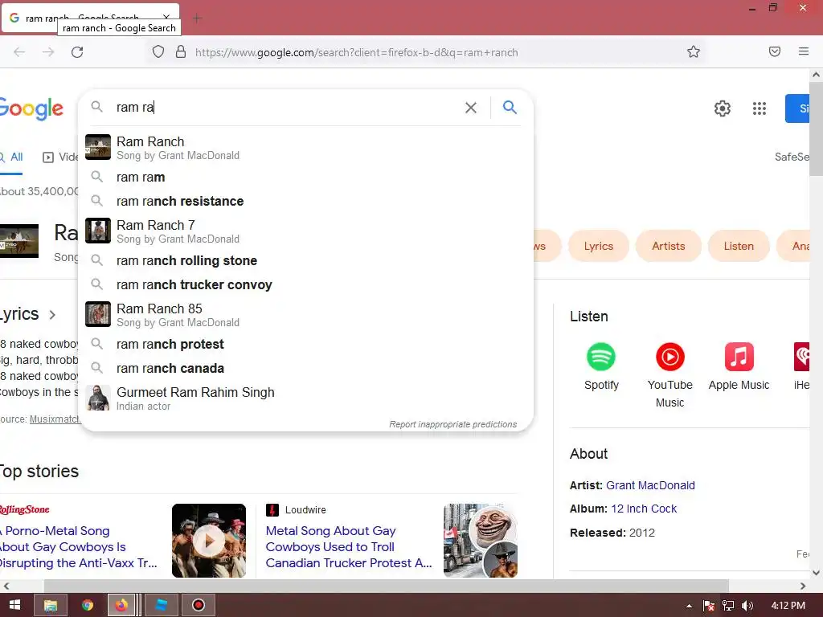Viewport: 823px width, 617px height.
Task: Click the vertical scrollbar down arrow
Action: pos(817,572)
